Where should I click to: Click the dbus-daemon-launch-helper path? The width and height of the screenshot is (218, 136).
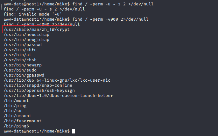58,96
